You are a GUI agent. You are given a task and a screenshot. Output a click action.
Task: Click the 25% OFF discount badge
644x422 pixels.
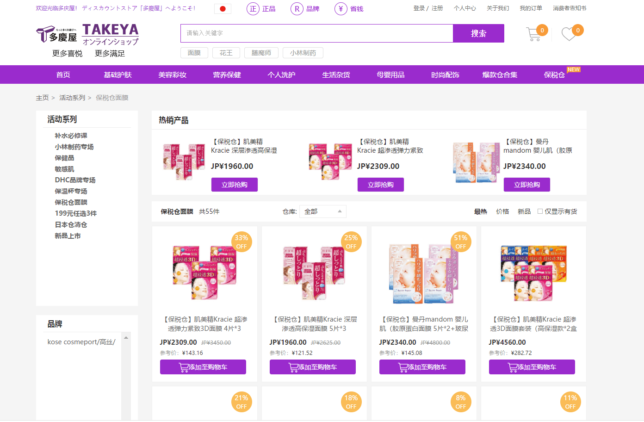click(x=351, y=242)
